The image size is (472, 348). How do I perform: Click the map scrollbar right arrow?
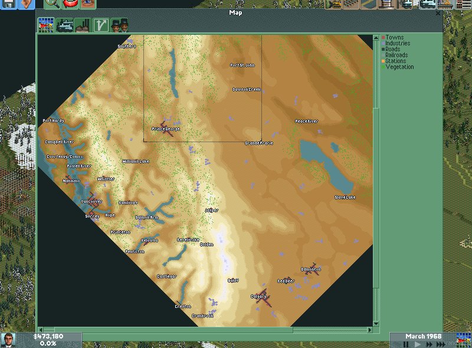[371, 330]
